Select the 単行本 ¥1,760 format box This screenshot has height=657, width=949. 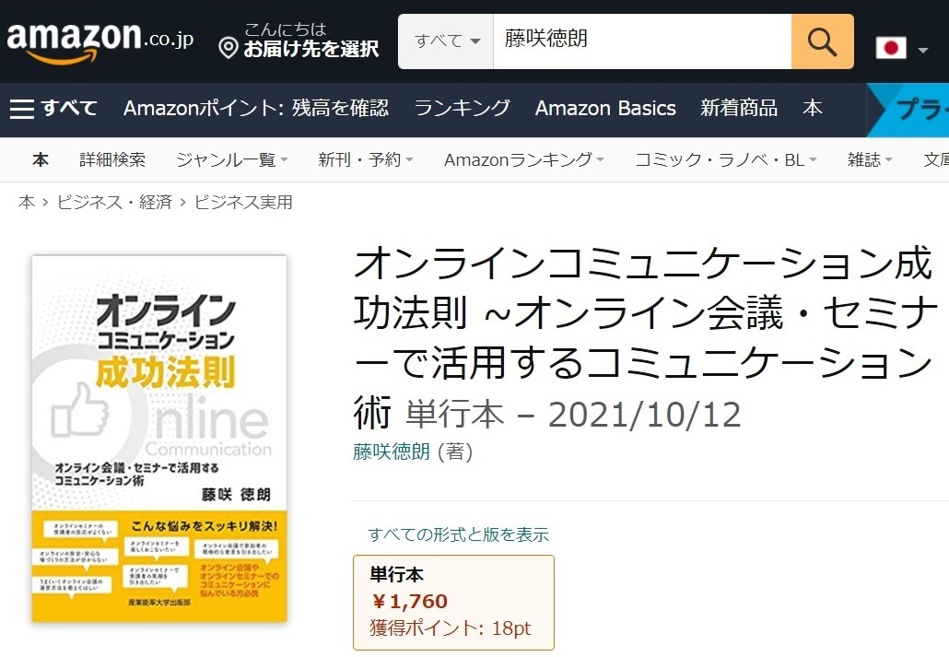(453, 602)
